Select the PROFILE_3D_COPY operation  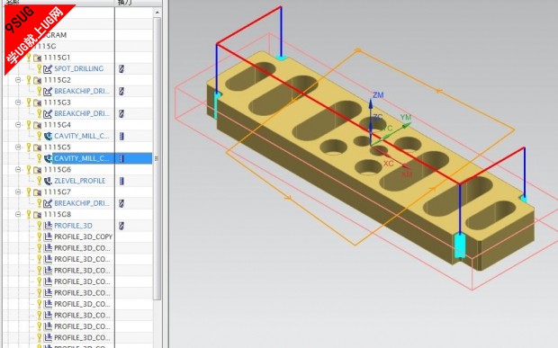pyautogui.click(x=84, y=236)
